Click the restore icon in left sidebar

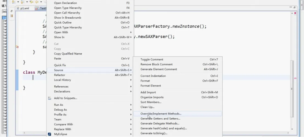12,11
